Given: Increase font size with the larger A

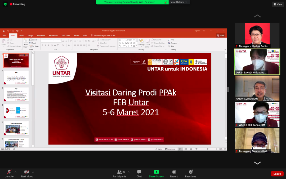Looking at the screenshot, I should [x=63, y=41].
